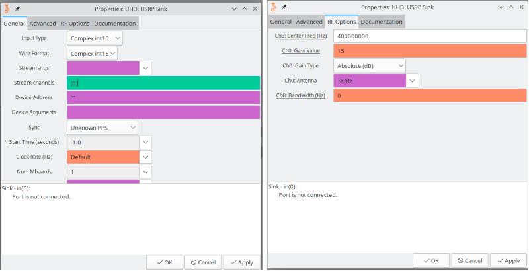Focus the Ch0 Gain Value field

(x=430, y=51)
